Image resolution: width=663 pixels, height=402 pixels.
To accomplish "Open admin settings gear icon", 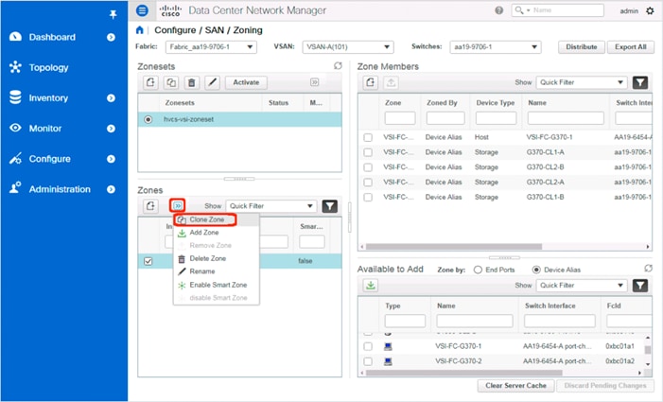I will pos(650,11).
